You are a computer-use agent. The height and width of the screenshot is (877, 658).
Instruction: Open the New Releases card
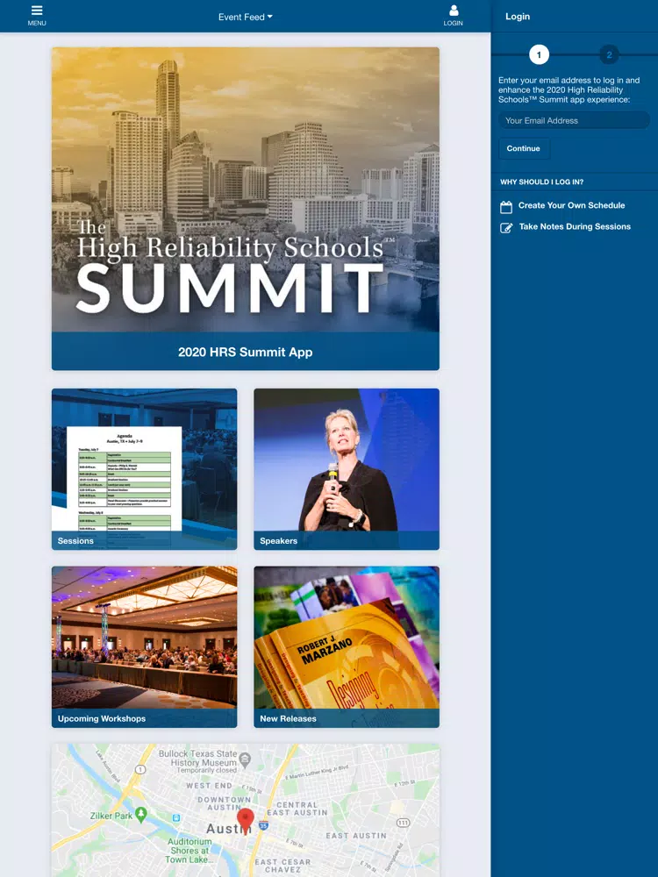pyautogui.click(x=347, y=646)
